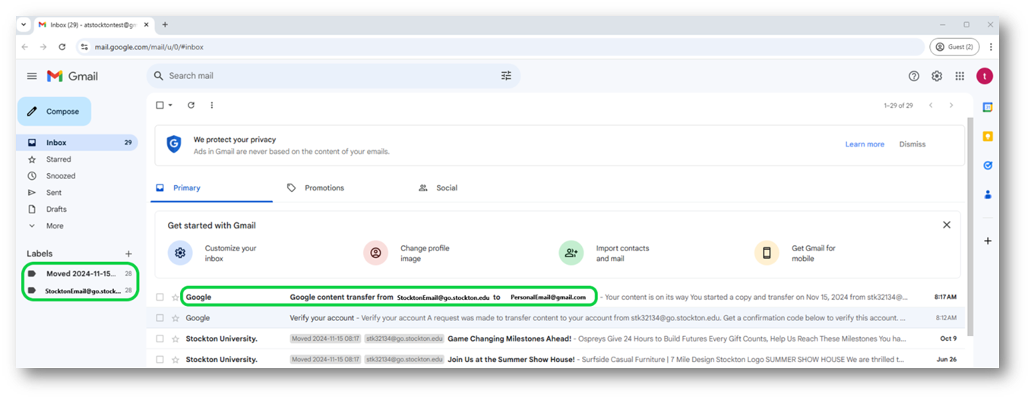
Task: Click the 8:12 AM timestamp of Verify email
Action: click(946, 318)
